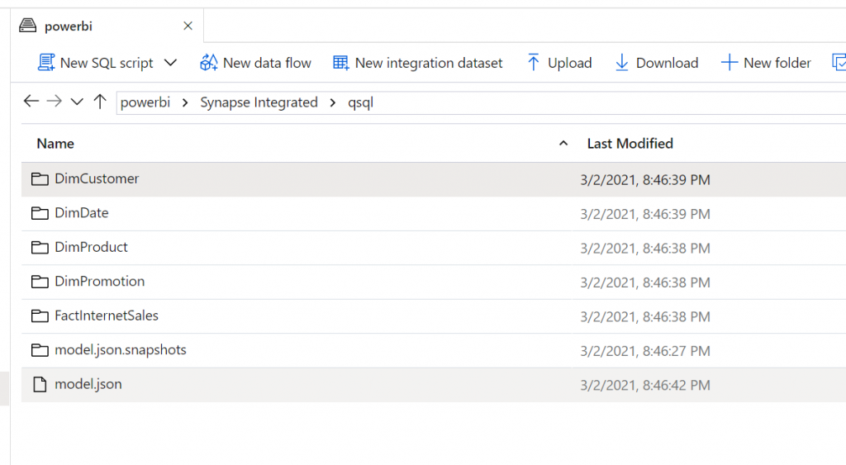Click the model.json file icon
This screenshot has width=846, height=465.
point(40,385)
